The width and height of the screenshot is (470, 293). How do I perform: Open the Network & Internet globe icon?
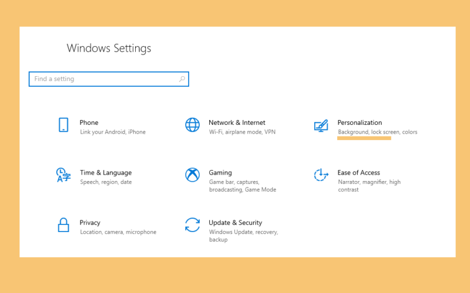193,125
